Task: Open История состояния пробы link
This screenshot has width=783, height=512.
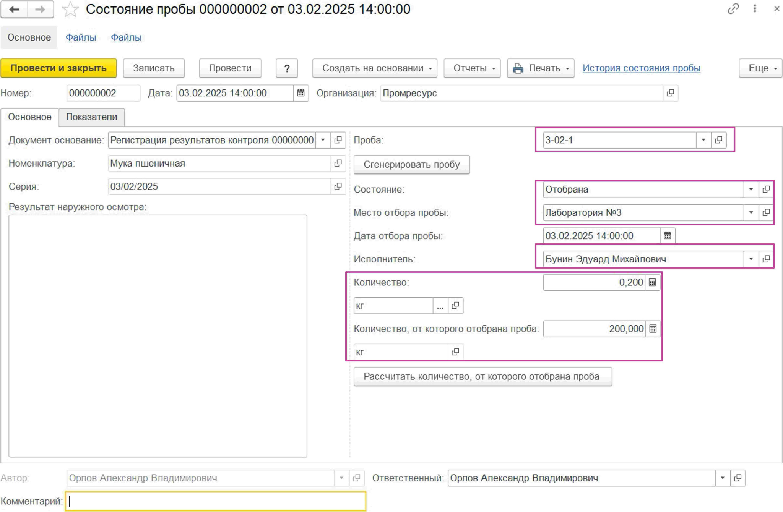Action: 641,68
